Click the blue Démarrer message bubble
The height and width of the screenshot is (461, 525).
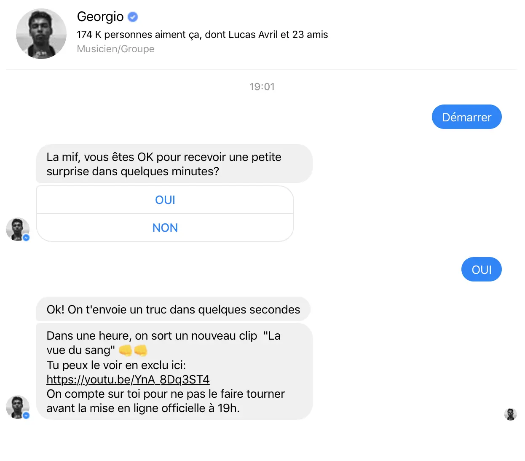point(466,117)
